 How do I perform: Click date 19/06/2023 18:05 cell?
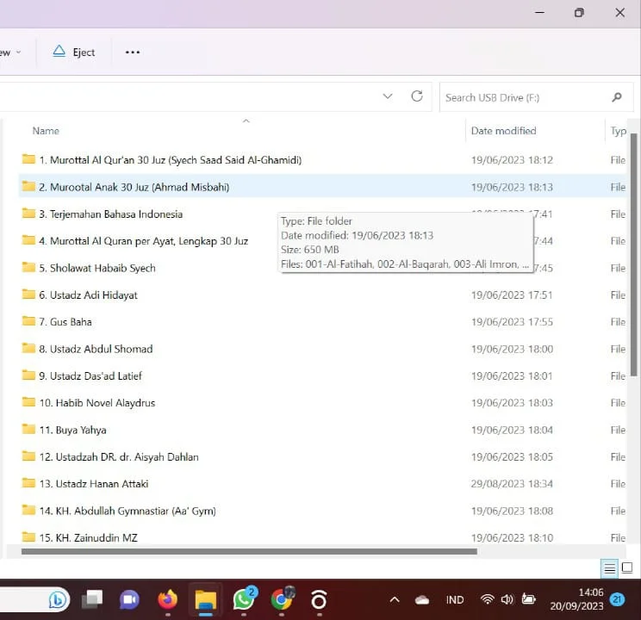click(512, 457)
